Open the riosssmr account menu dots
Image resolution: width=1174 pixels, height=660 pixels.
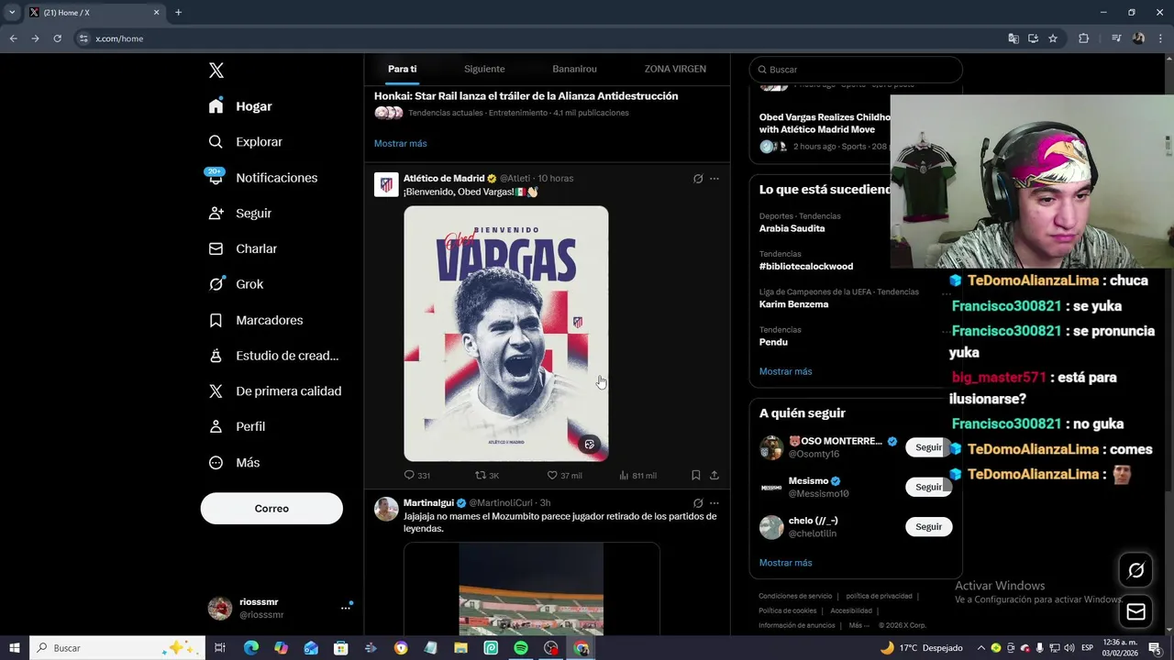346,608
